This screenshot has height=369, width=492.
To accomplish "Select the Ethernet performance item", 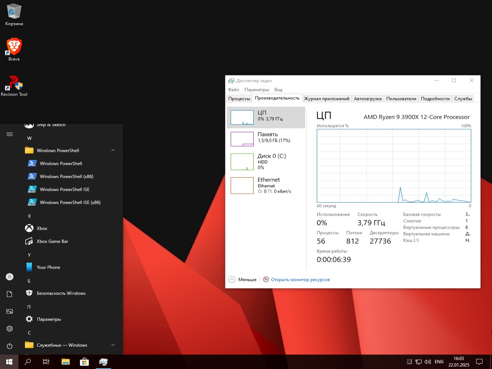I will 266,185.
